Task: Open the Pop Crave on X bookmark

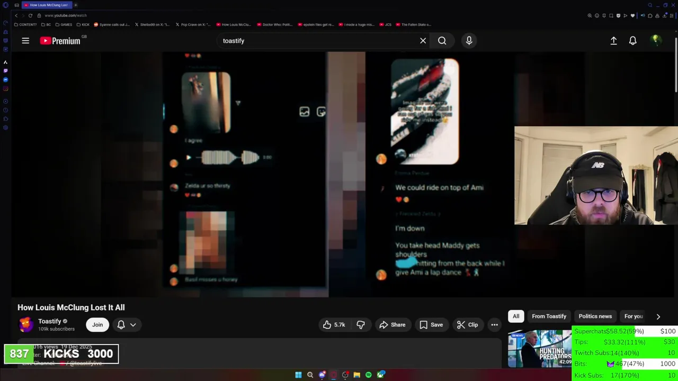Action: click(193, 24)
